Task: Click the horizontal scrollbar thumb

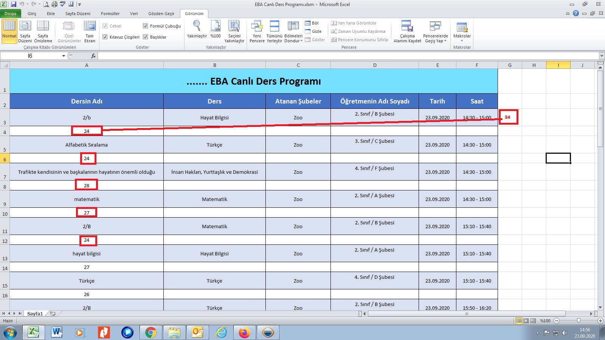Action: (x=467, y=314)
